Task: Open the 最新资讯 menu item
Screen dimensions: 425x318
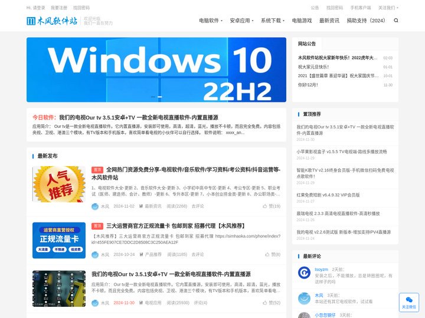Action: coord(329,21)
